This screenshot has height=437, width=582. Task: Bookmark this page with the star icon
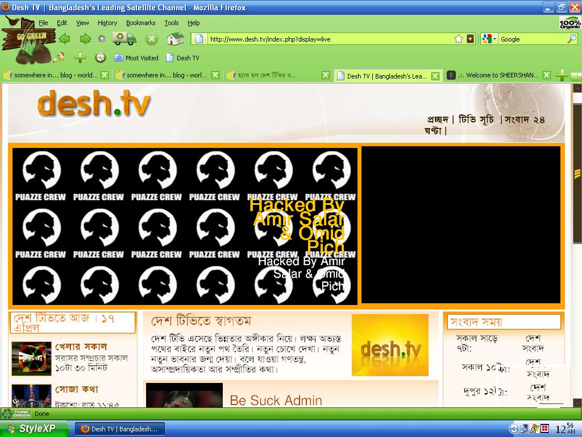click(459, 39)
